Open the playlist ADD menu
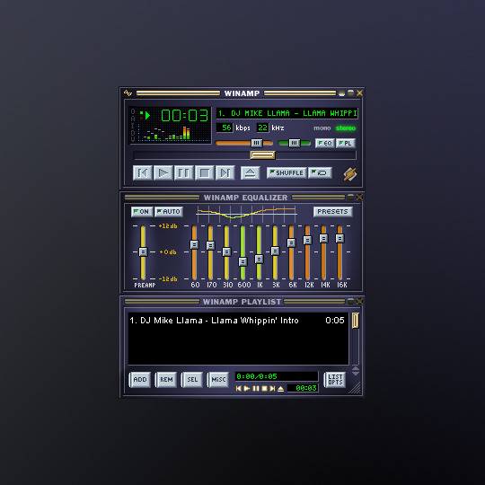This screenshot has width=485, height=485. coord(139,380)
